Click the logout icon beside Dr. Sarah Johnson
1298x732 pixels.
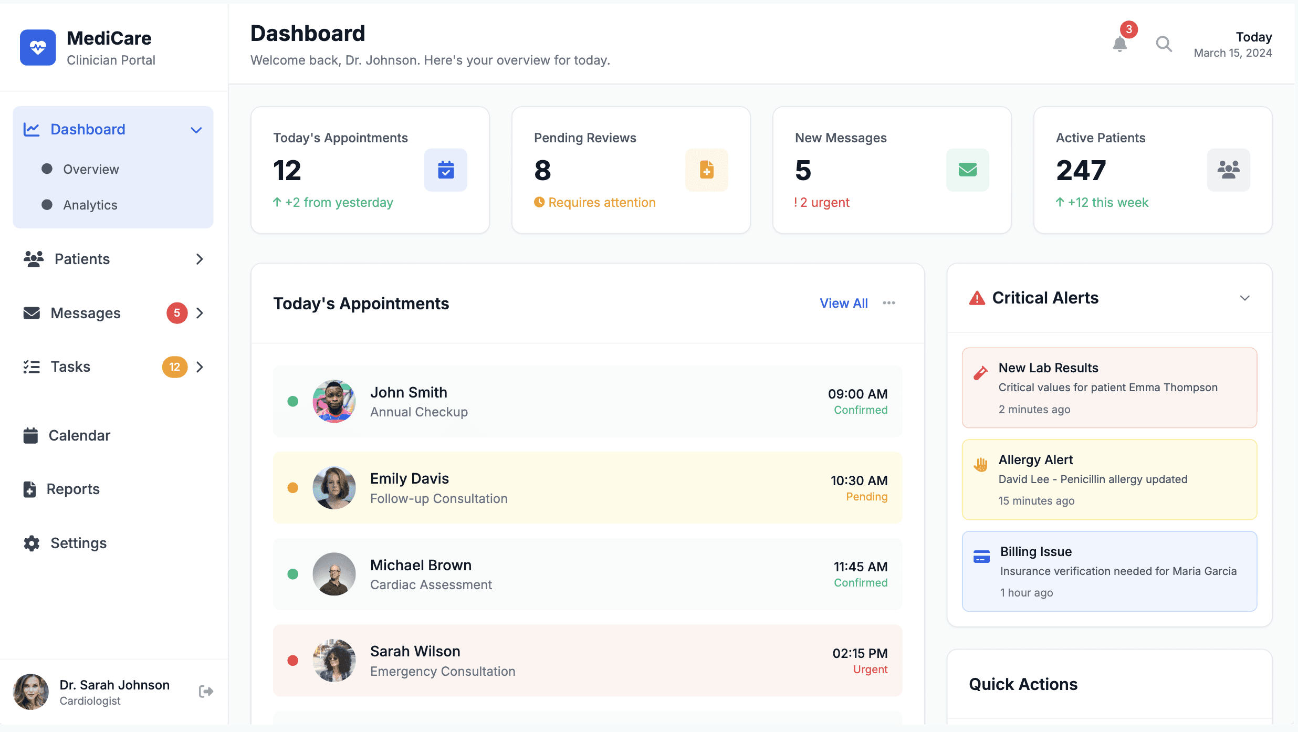click(206, 692)
